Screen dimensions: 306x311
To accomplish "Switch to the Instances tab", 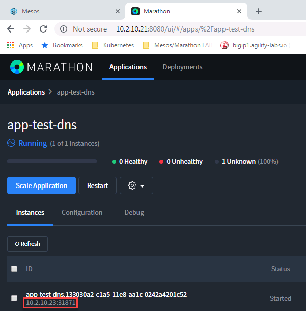I will (30, 212).
